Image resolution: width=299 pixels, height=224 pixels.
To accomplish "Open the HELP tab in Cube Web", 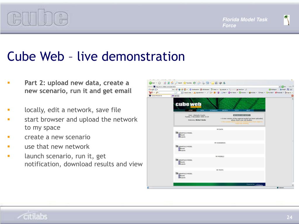I will pos(248,110).
